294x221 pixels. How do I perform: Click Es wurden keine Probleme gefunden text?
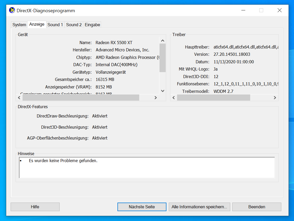pyautogui.click(x=63, y=161)
